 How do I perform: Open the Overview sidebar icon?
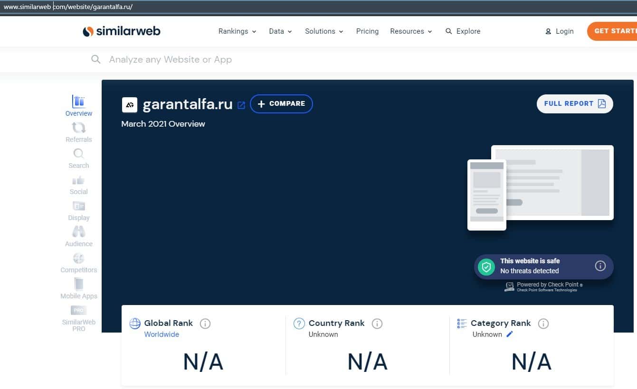79,101
